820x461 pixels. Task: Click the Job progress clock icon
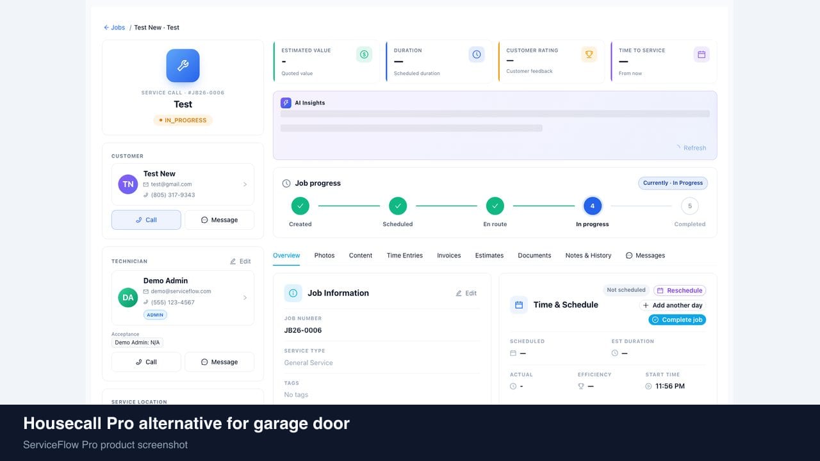tap(286, 183)
